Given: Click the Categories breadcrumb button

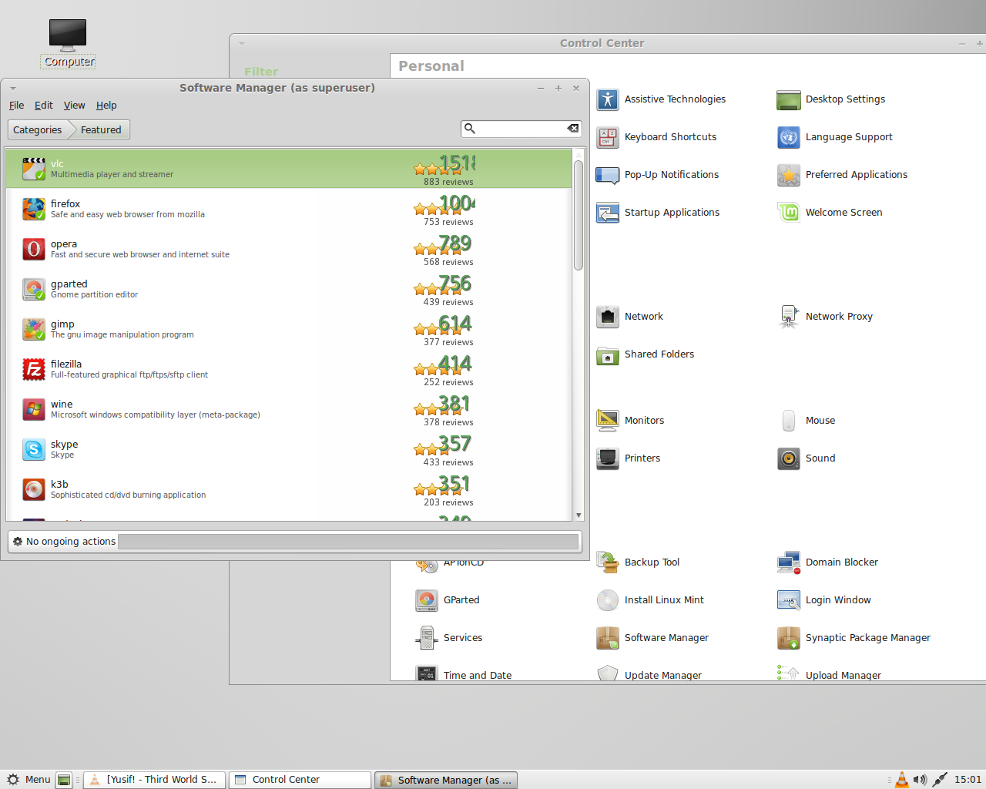Looking at the screenshot, I should point(38,130).
